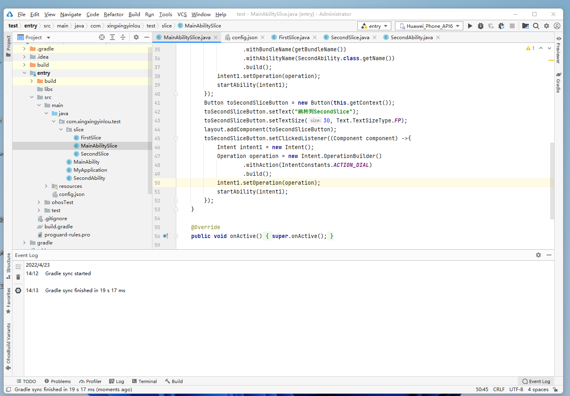Click the stop process icon
This screenshot has width=570, height=396.
[x=512, y=26]
